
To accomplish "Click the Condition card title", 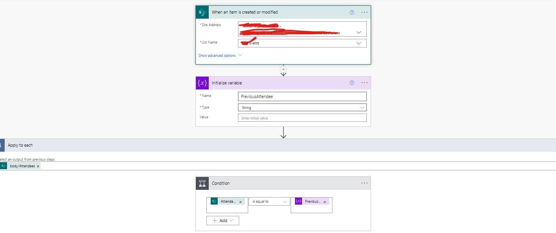I will 220,183.
